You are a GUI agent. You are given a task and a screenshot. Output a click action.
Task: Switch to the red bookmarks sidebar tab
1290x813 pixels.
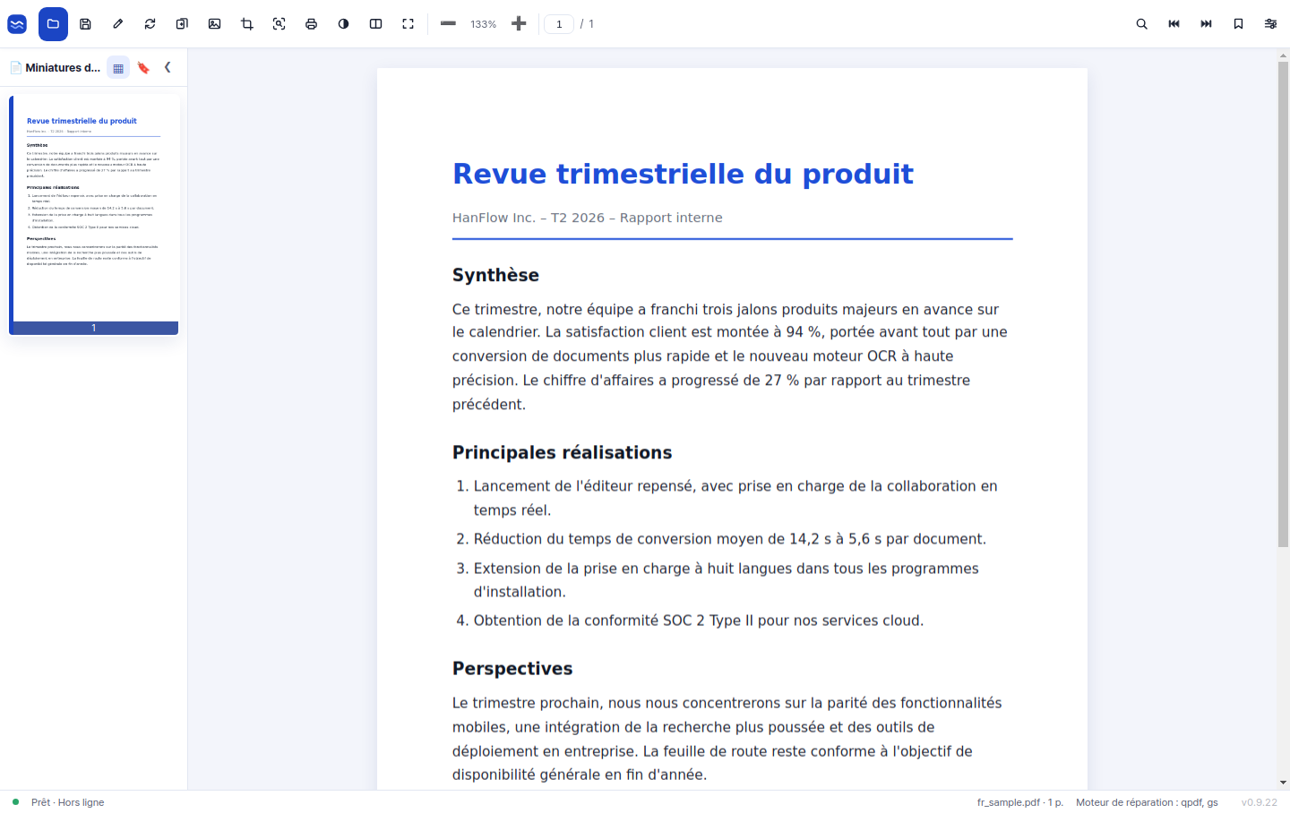tap(143, 68)
